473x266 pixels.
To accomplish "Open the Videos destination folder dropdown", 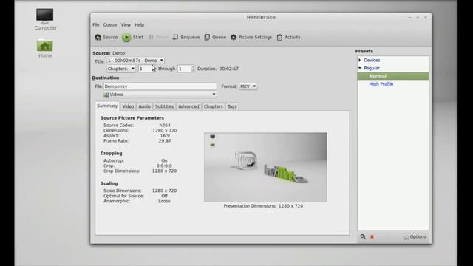I will [x=160, y=95].
